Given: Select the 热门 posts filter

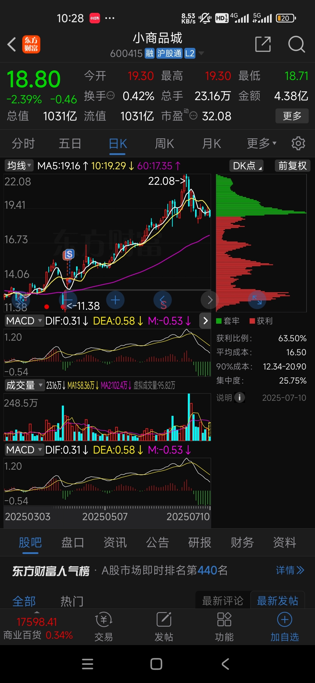Looking at the screenshot, I should pos(72,601).
